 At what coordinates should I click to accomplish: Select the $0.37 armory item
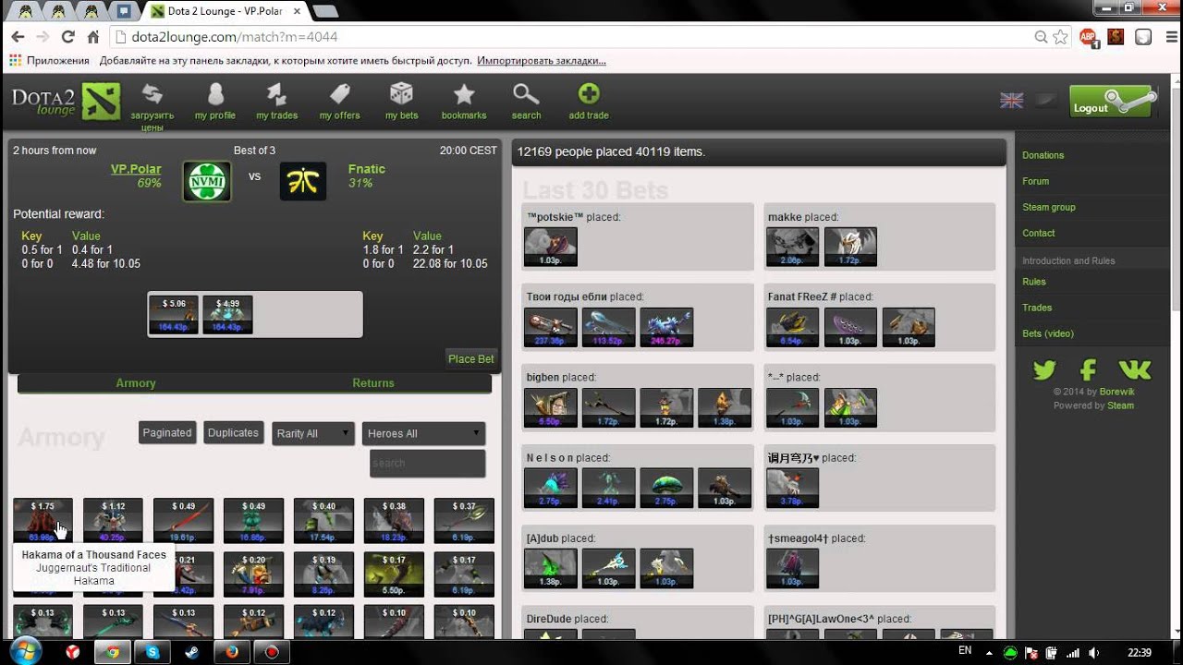point(464,521)
